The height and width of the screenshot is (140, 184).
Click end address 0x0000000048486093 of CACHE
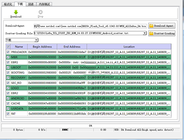pos(72,103)
